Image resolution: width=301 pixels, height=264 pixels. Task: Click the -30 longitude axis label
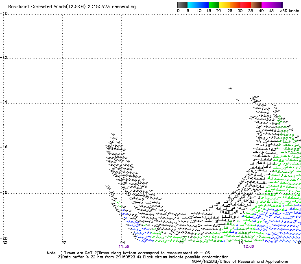(x=4, y=243)
